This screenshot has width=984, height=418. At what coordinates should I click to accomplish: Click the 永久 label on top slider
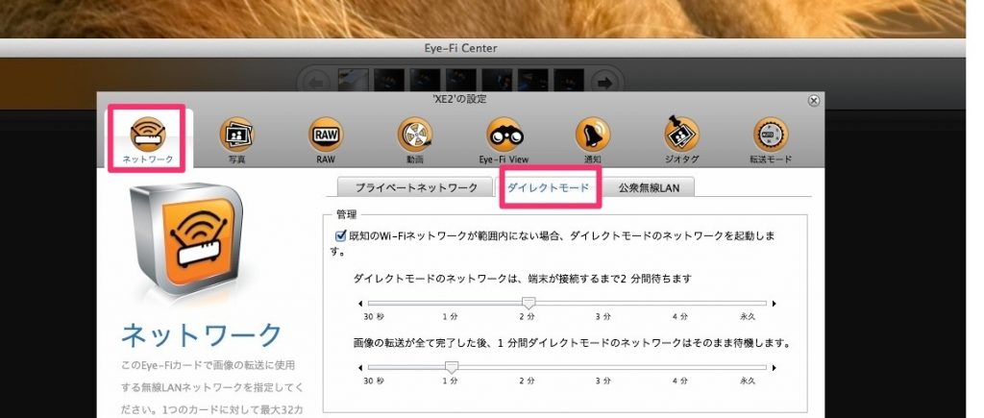(748, 317)
